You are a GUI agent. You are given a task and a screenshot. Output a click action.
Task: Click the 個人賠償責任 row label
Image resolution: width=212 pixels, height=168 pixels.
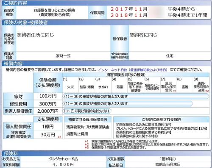click(x=18, y=126)
